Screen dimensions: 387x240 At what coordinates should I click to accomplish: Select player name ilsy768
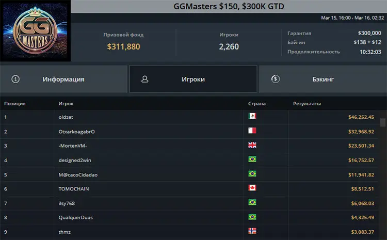click(x=67, y=203)
